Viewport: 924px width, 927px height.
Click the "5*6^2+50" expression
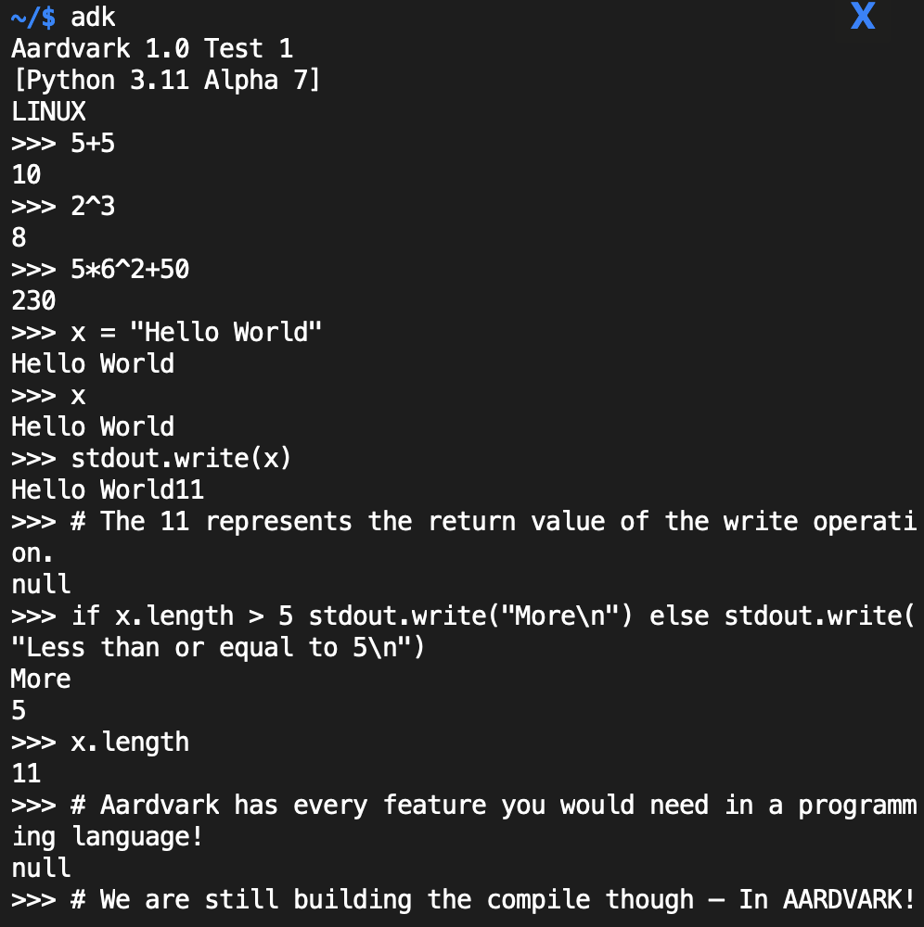130,269
